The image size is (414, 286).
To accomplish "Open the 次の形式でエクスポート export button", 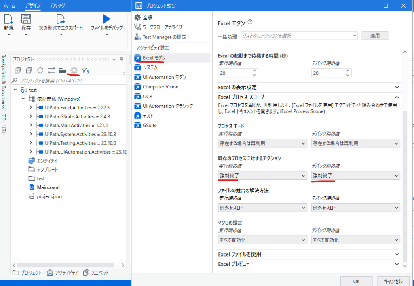I will point(61,25).
